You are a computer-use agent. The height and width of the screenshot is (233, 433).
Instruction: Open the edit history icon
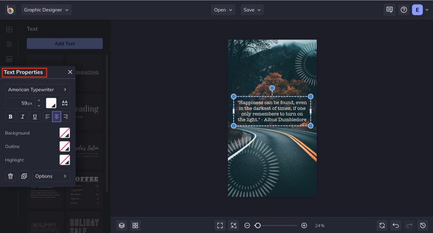tap(423, 226)
